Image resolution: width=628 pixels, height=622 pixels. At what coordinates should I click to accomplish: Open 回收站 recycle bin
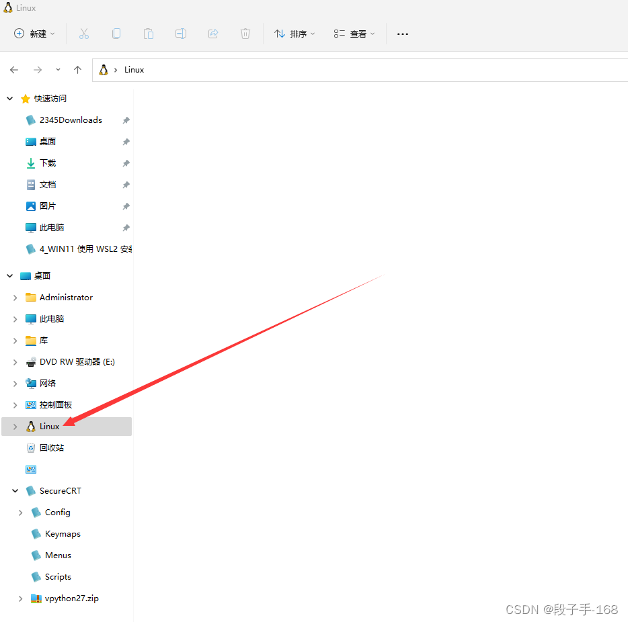click(x=52, y=448)
